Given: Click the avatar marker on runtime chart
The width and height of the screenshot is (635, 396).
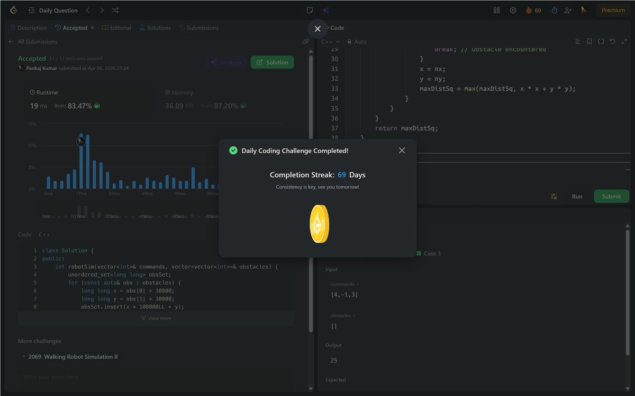Looking at the screenshot, I should click(81, 140).
